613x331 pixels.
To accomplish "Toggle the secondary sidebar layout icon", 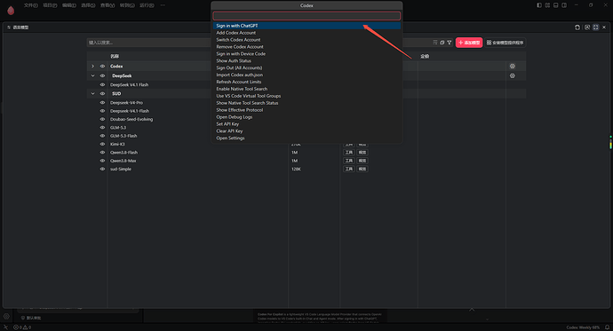I will (564, 5).
